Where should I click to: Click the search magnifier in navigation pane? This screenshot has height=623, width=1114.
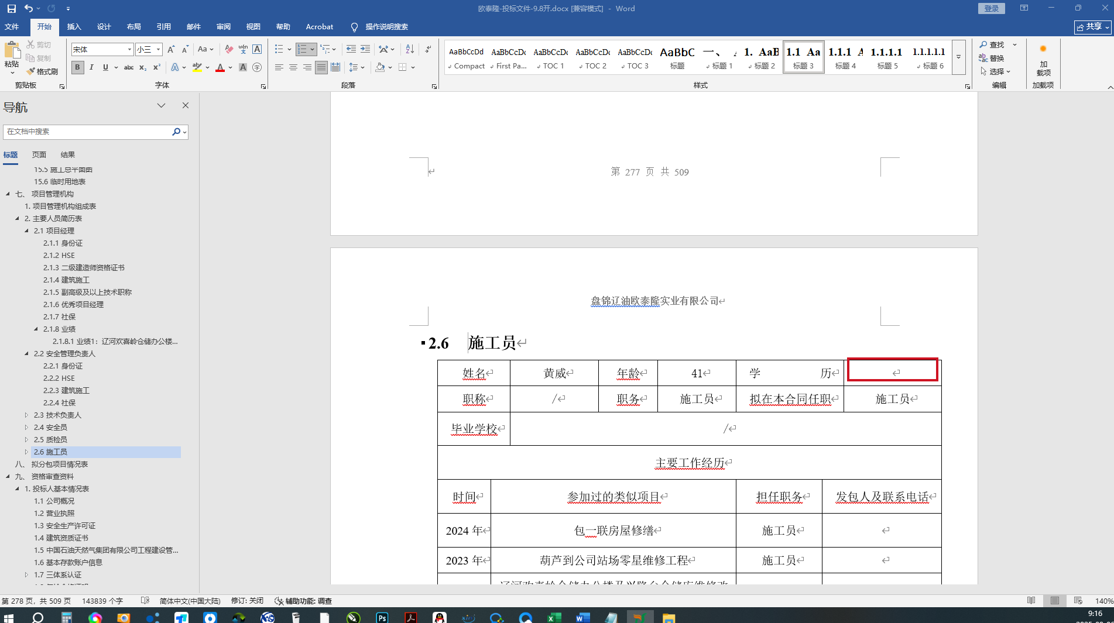(x=176, y=132)
